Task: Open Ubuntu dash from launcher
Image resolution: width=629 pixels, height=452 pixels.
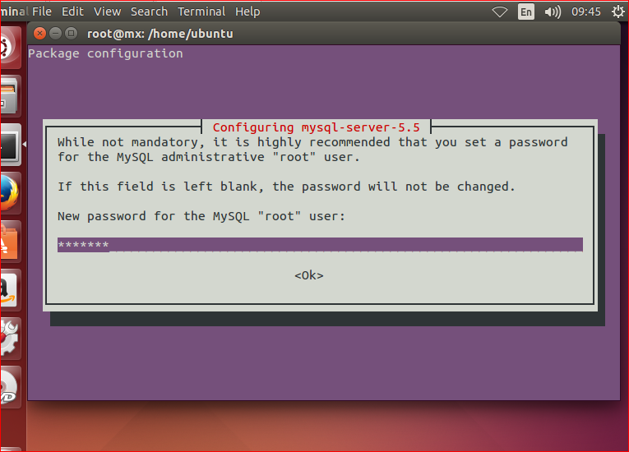Action: tap(9, 48)
